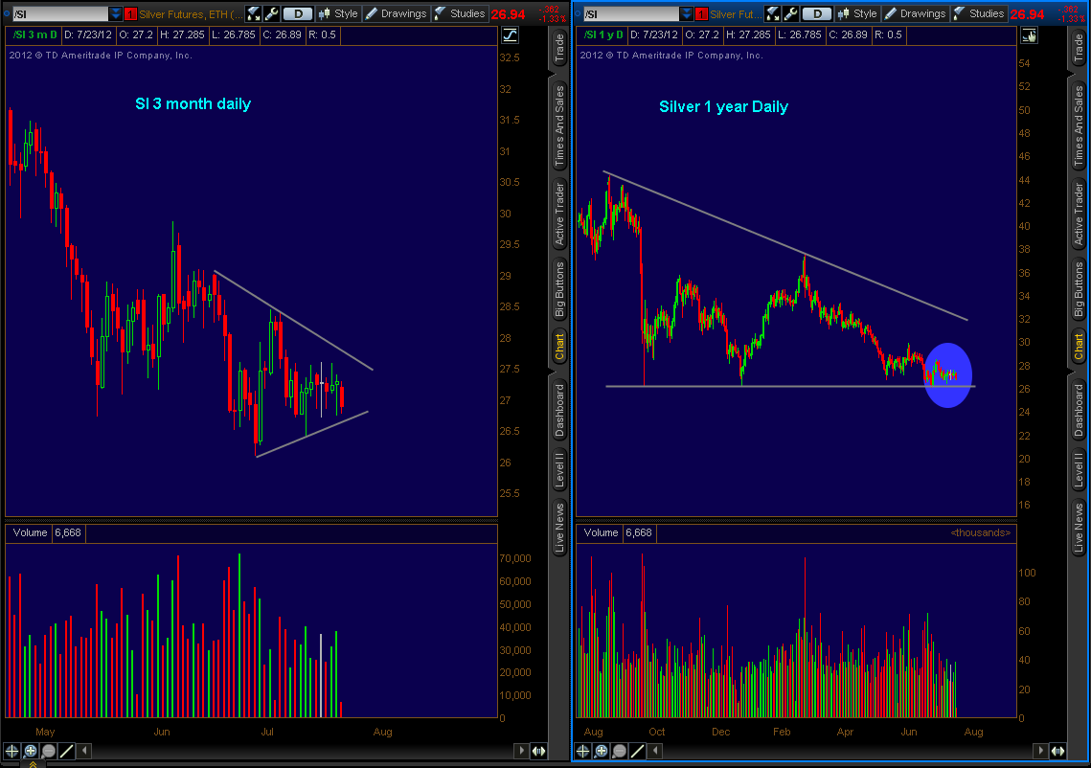Screen dimensions: 1091x768
Task: Open the symbol dropdown arrow in right chart
Action: coord(686,13)
